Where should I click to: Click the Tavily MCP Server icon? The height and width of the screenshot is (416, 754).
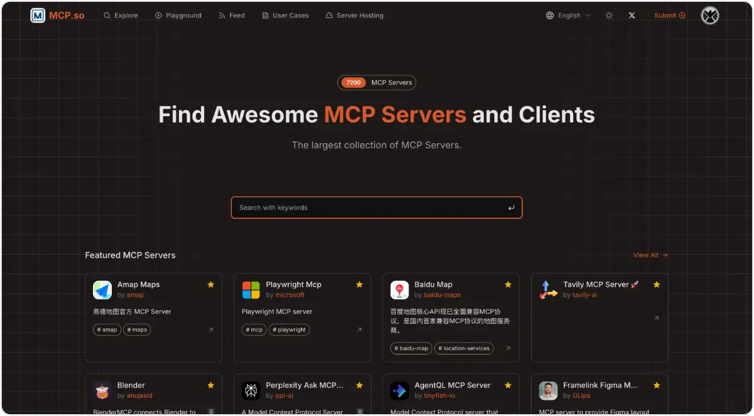pyautogui.click(x=548, y=290)
